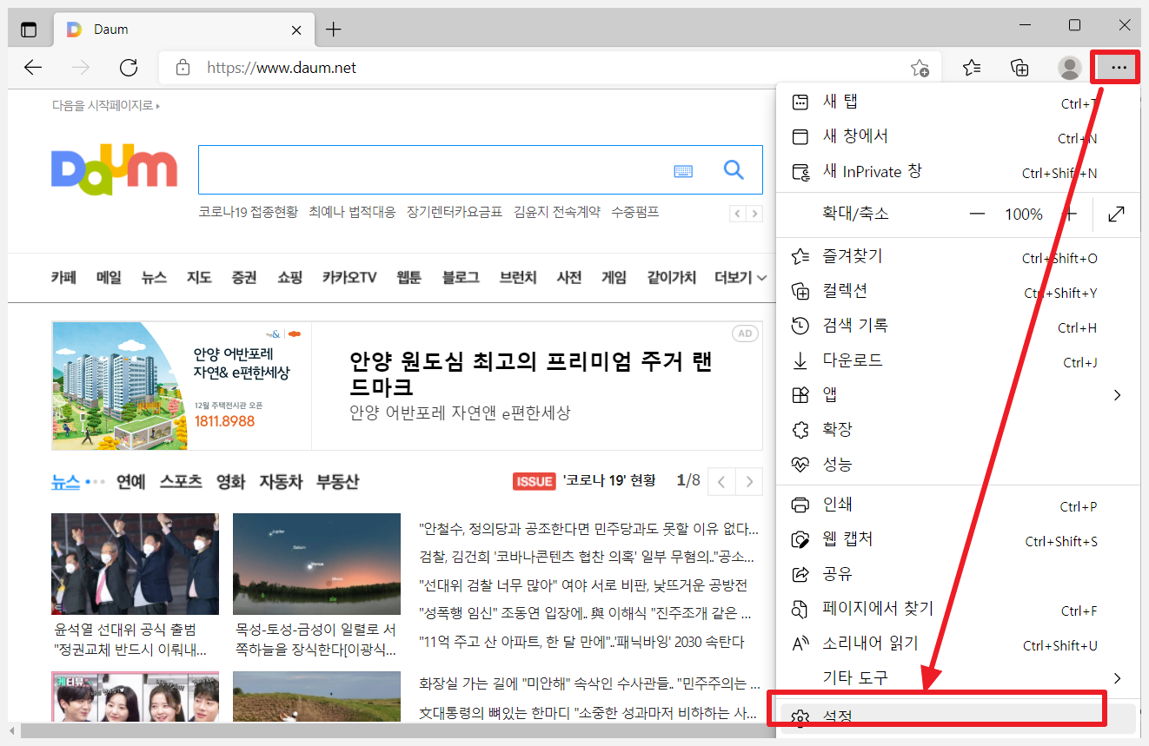
Task: Open the 목성-토성-금성 night sky thumbnail
Action: [x=316, y=564]
